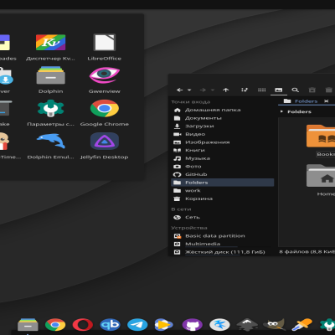Open Telegram from the dock
Viewport: 335px width, 335px height.
click(x=137, y=325)
